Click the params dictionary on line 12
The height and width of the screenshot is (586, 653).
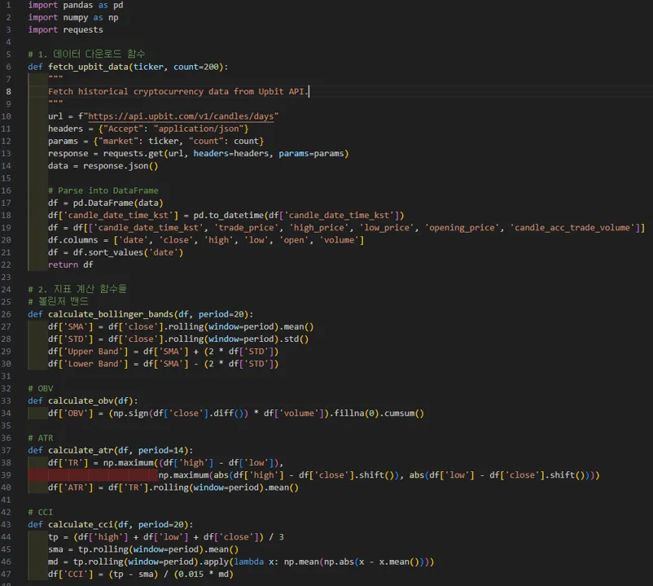178,141
